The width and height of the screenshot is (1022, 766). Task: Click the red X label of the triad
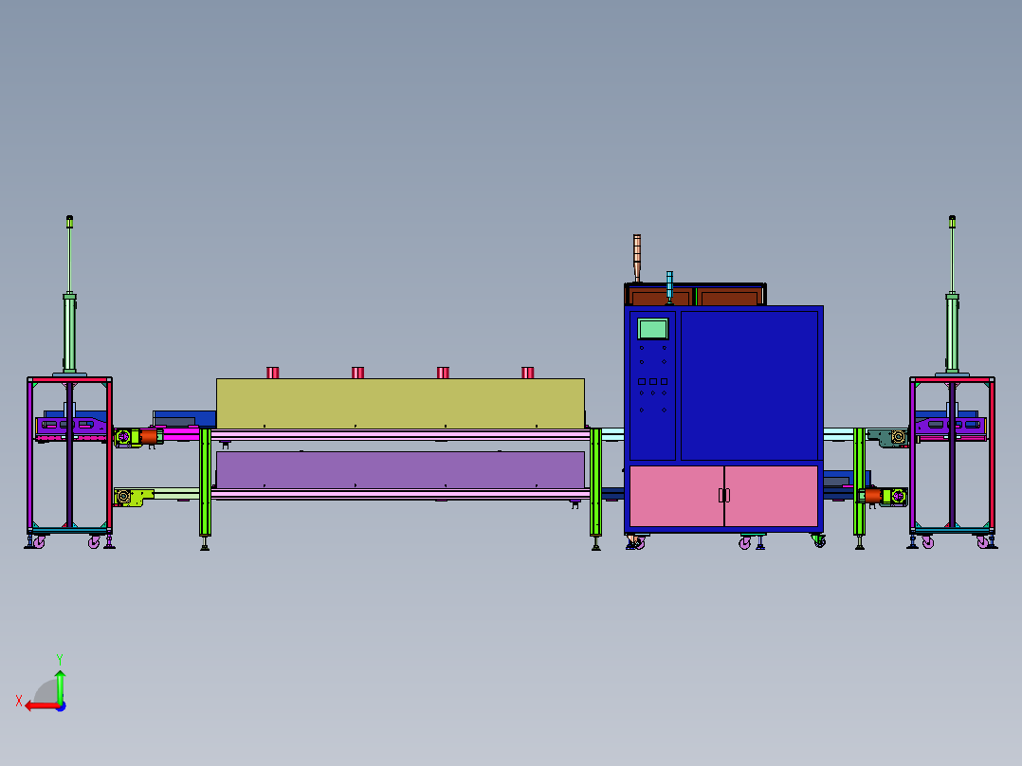[x=19, y=701]
